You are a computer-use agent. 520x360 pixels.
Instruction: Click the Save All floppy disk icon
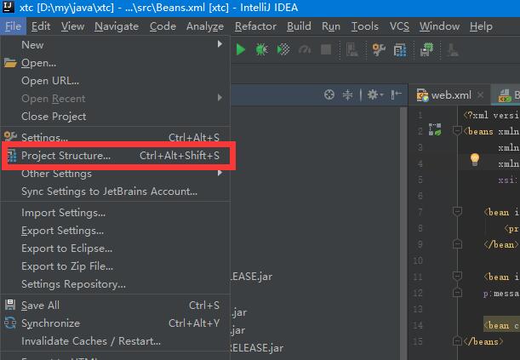pyautogui.click(x=10, y=305)
